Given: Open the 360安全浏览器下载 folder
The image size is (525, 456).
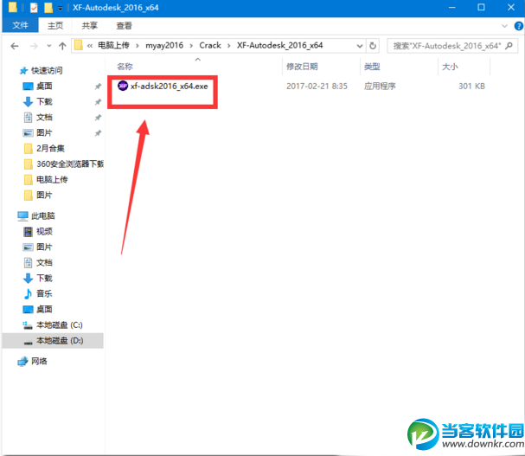Looking at the screenshot, I should coord(70,164).
